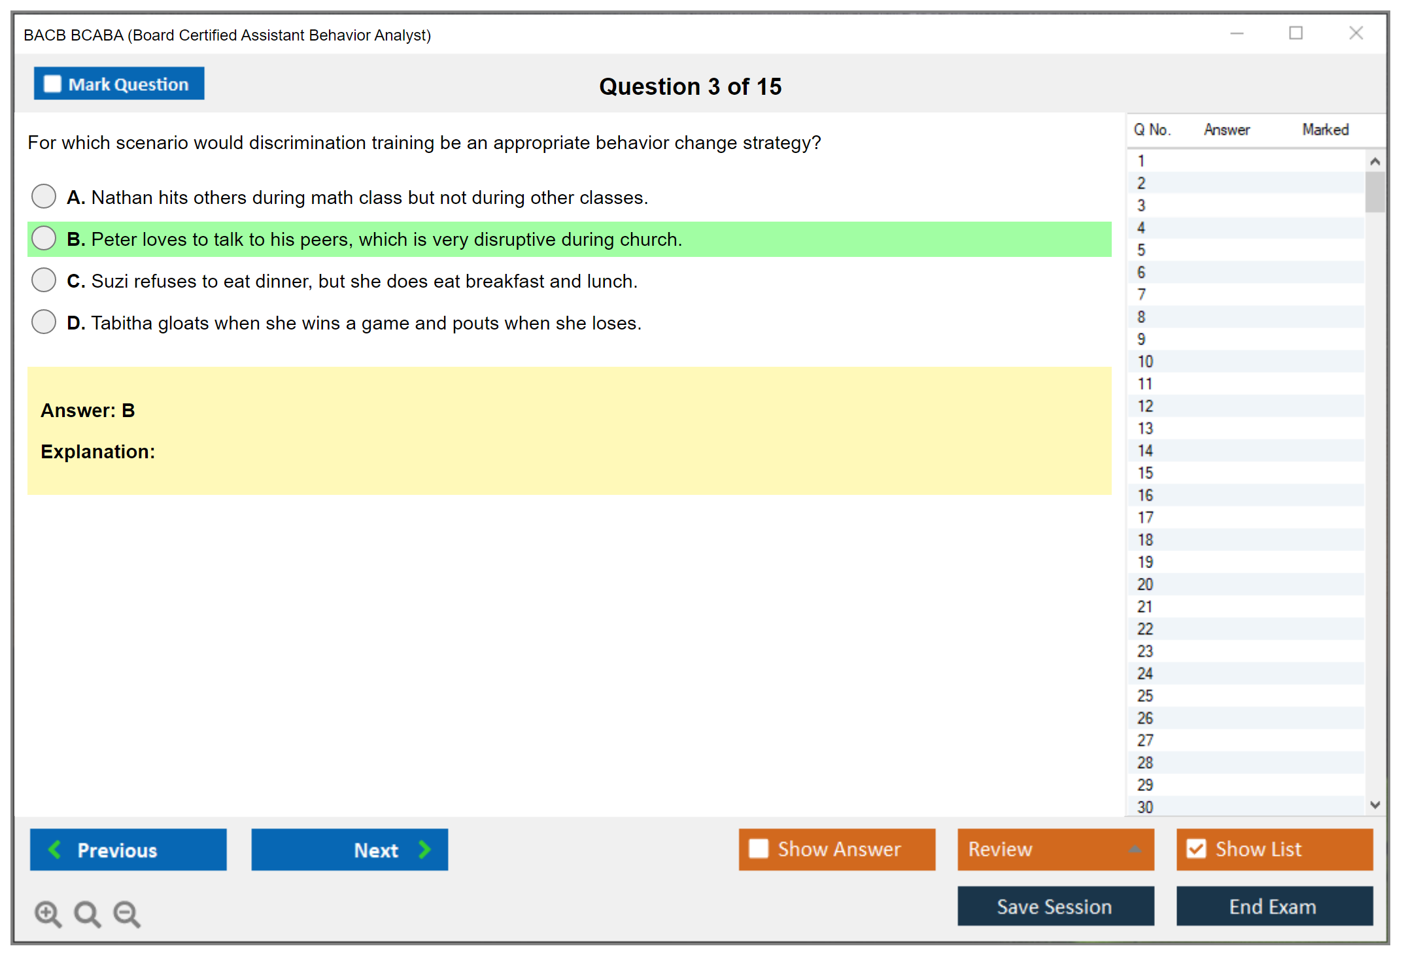The image size is (1406, 961).
Task: Select option B about Peter
Action: [x=44, y=238]
